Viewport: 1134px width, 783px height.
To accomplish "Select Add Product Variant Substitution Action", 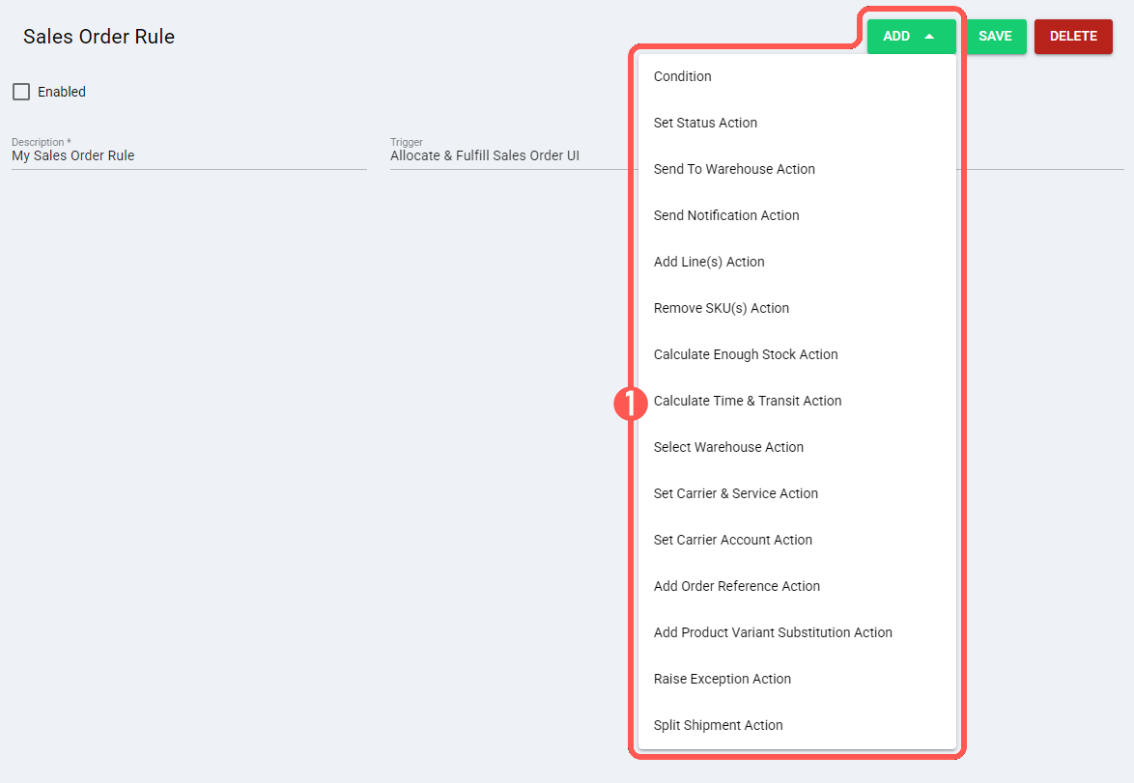I will coord(797,632).
